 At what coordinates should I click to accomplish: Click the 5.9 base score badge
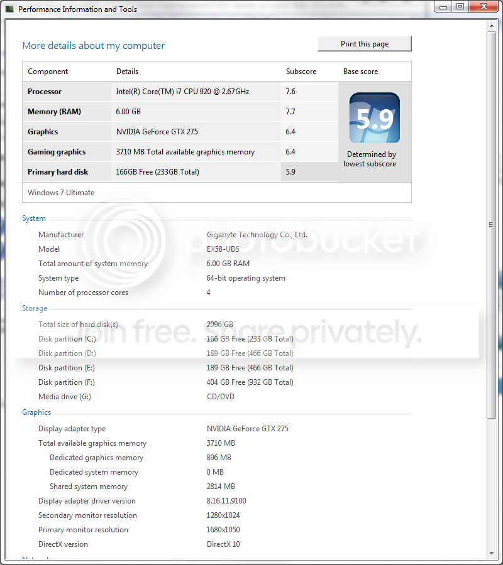375,118
